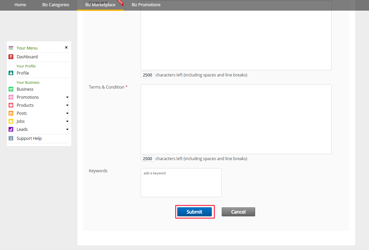Close the Your Menu panel
369x250 pixels.
pos(66,47)
